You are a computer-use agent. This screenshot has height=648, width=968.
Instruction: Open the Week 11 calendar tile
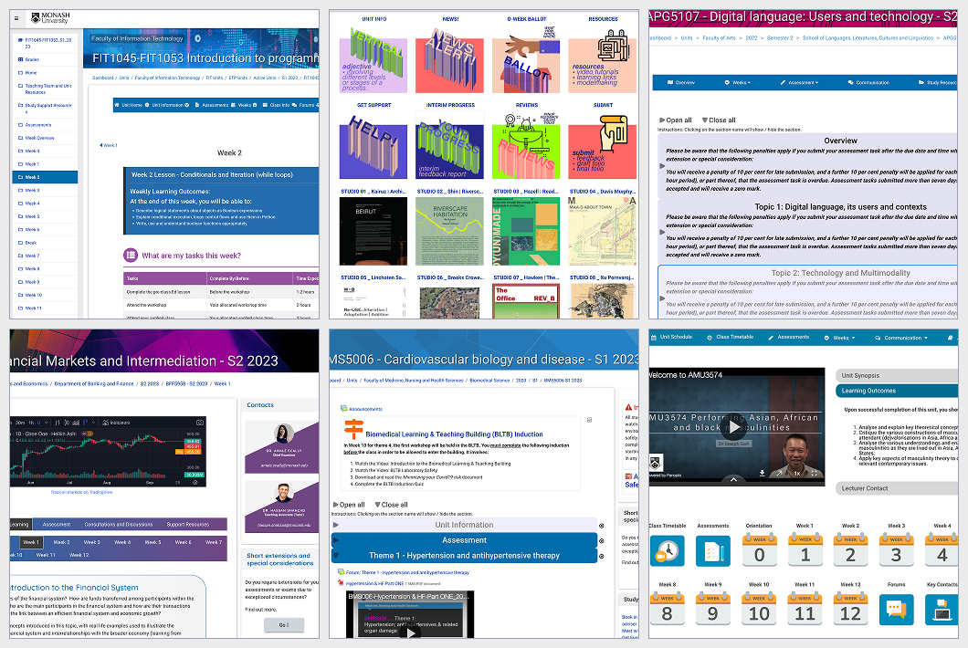click(805, 609)
